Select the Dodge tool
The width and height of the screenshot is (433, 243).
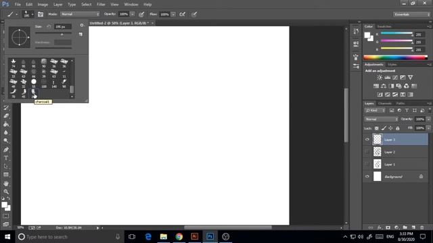click(x=6, y=140)
